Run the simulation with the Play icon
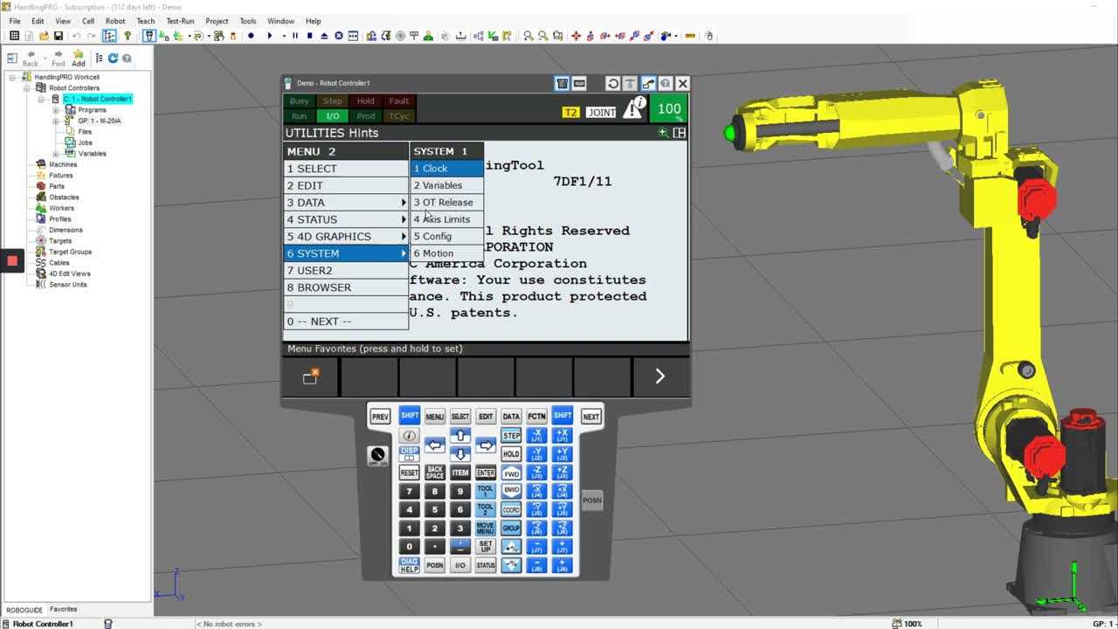 270,35
